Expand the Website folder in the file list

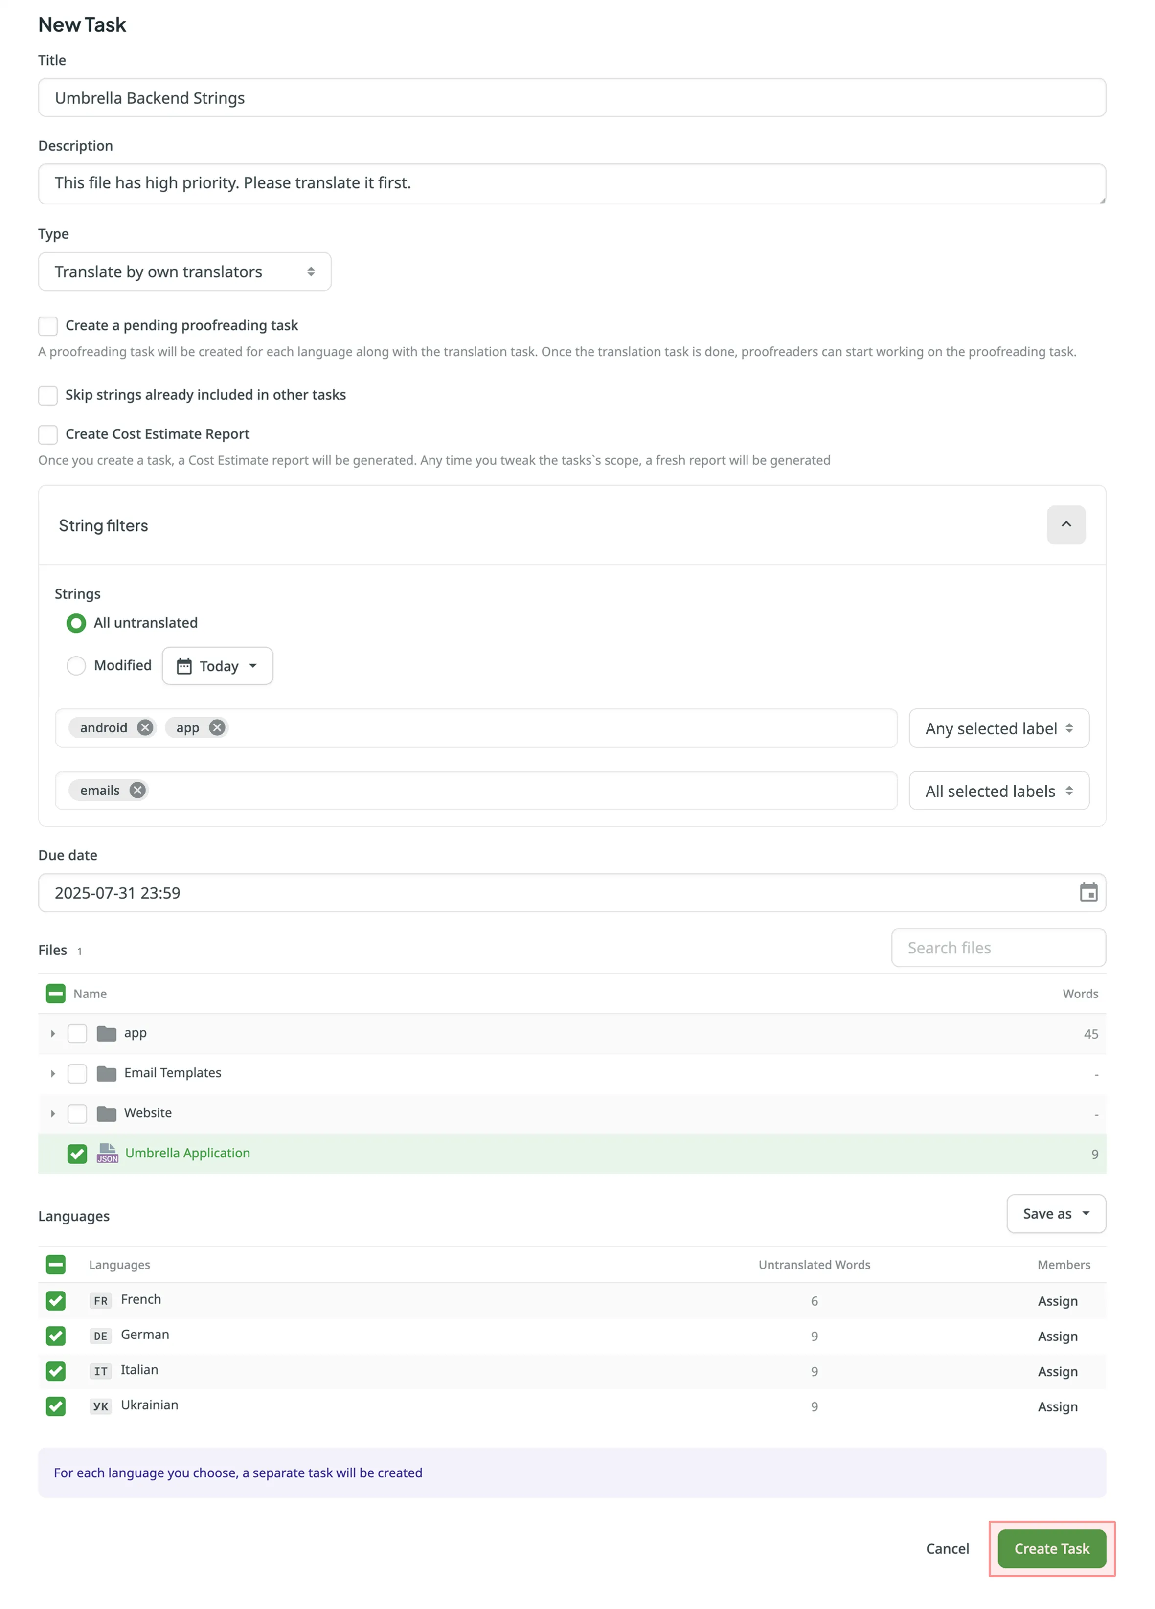[52, 1113]
